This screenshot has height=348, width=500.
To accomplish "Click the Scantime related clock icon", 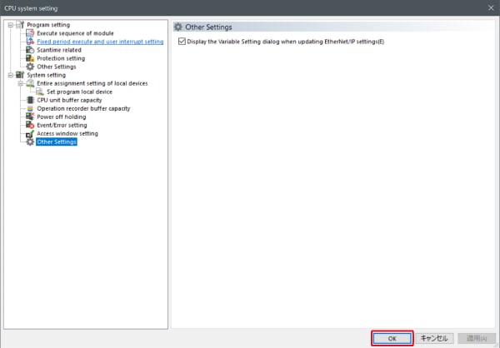I will pyautogui.click(x=30, y=50).
